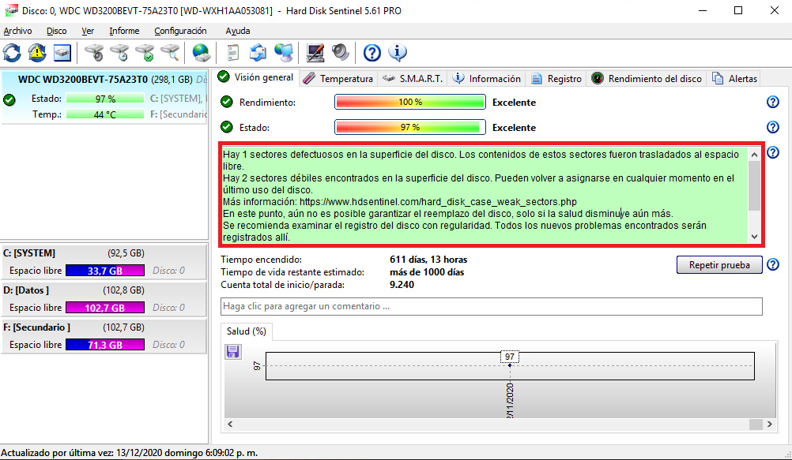Click the Rendimiento 100 % progress bar

click(410, 102)
